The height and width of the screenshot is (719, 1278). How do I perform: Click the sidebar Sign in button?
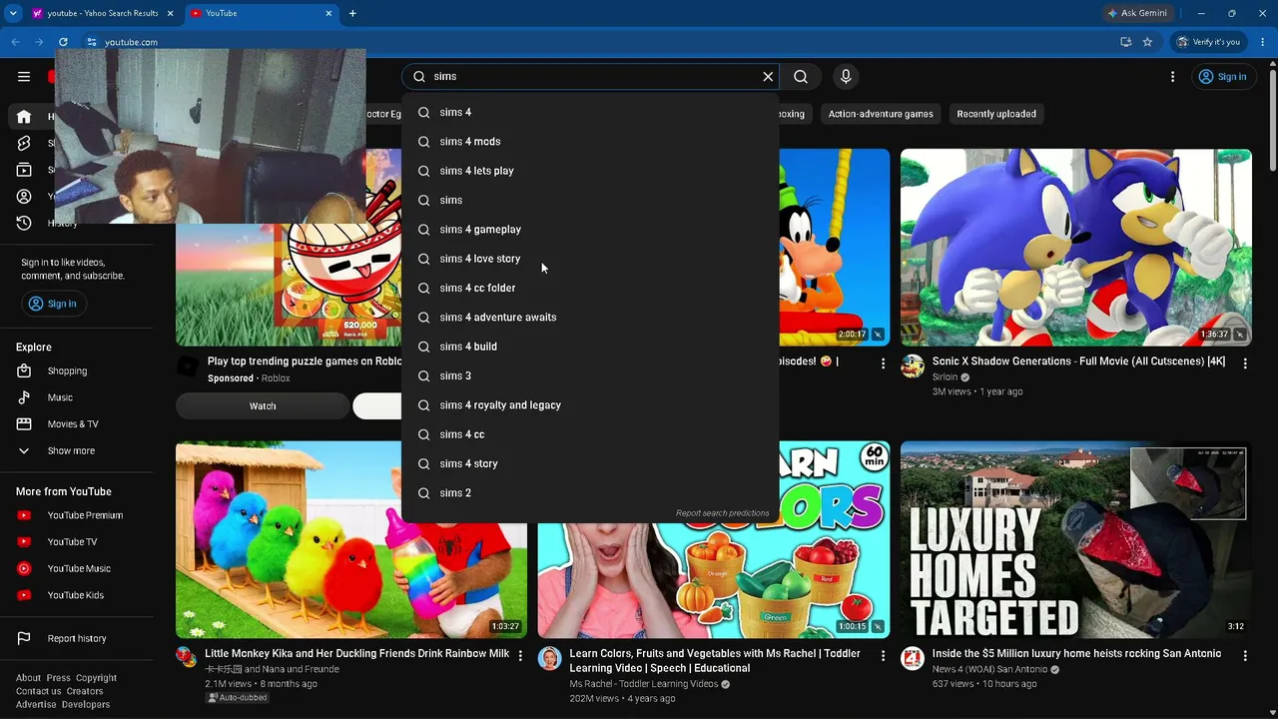[x=54, y=304]
